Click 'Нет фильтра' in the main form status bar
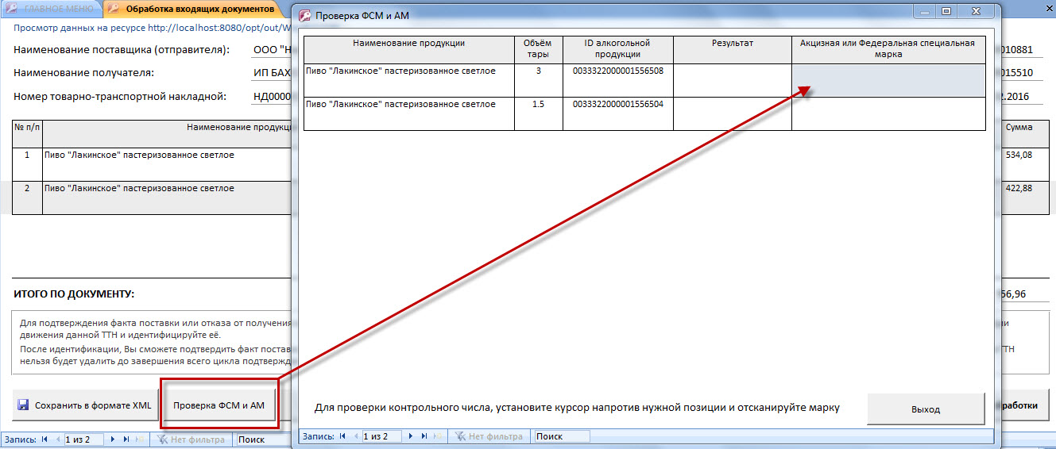 191,439
